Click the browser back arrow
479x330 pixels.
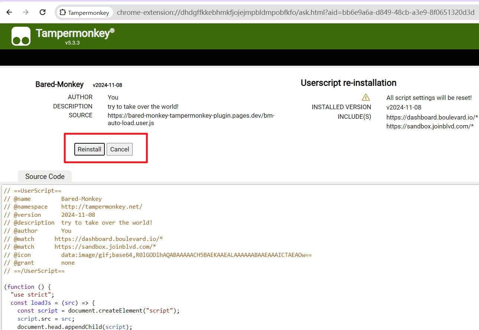click(x=9, y=12)
